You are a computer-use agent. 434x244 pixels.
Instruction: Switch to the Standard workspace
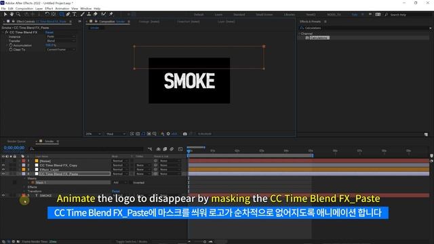click(239, 14)
